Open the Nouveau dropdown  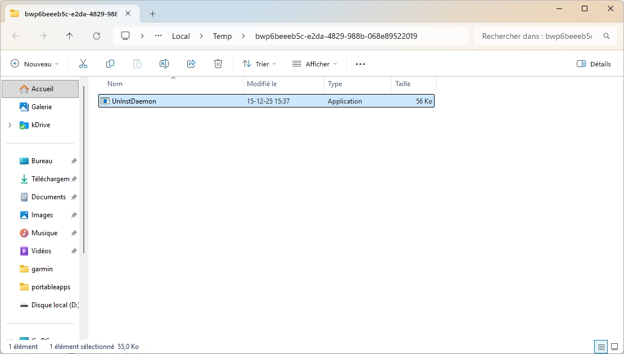(35, 64)
